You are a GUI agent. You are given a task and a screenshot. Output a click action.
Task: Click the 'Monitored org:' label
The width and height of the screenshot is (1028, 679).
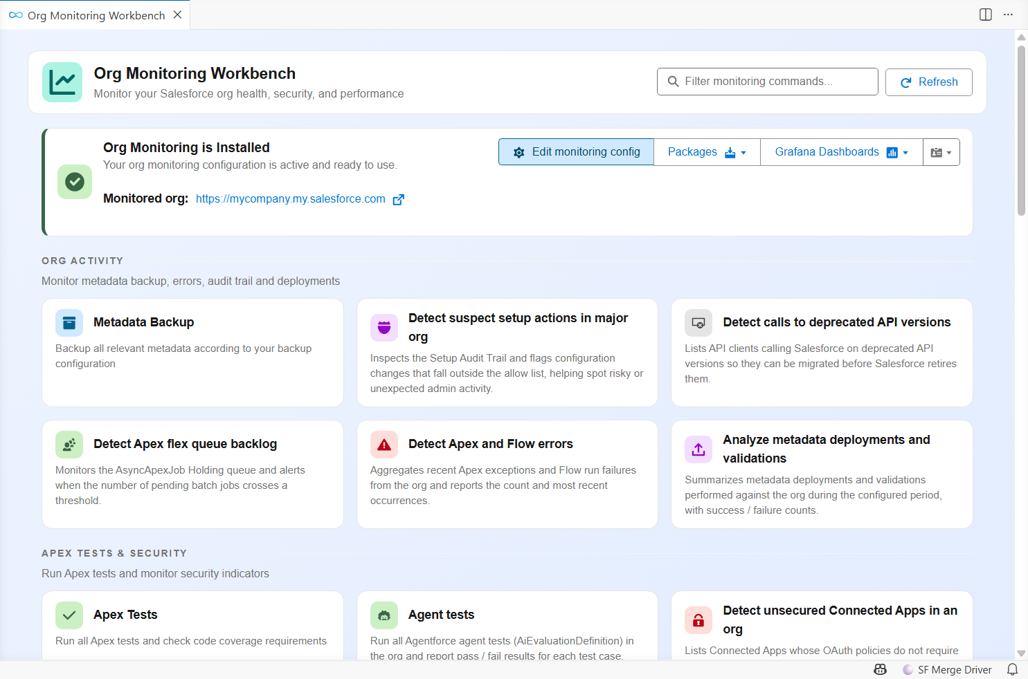(145, 198)
